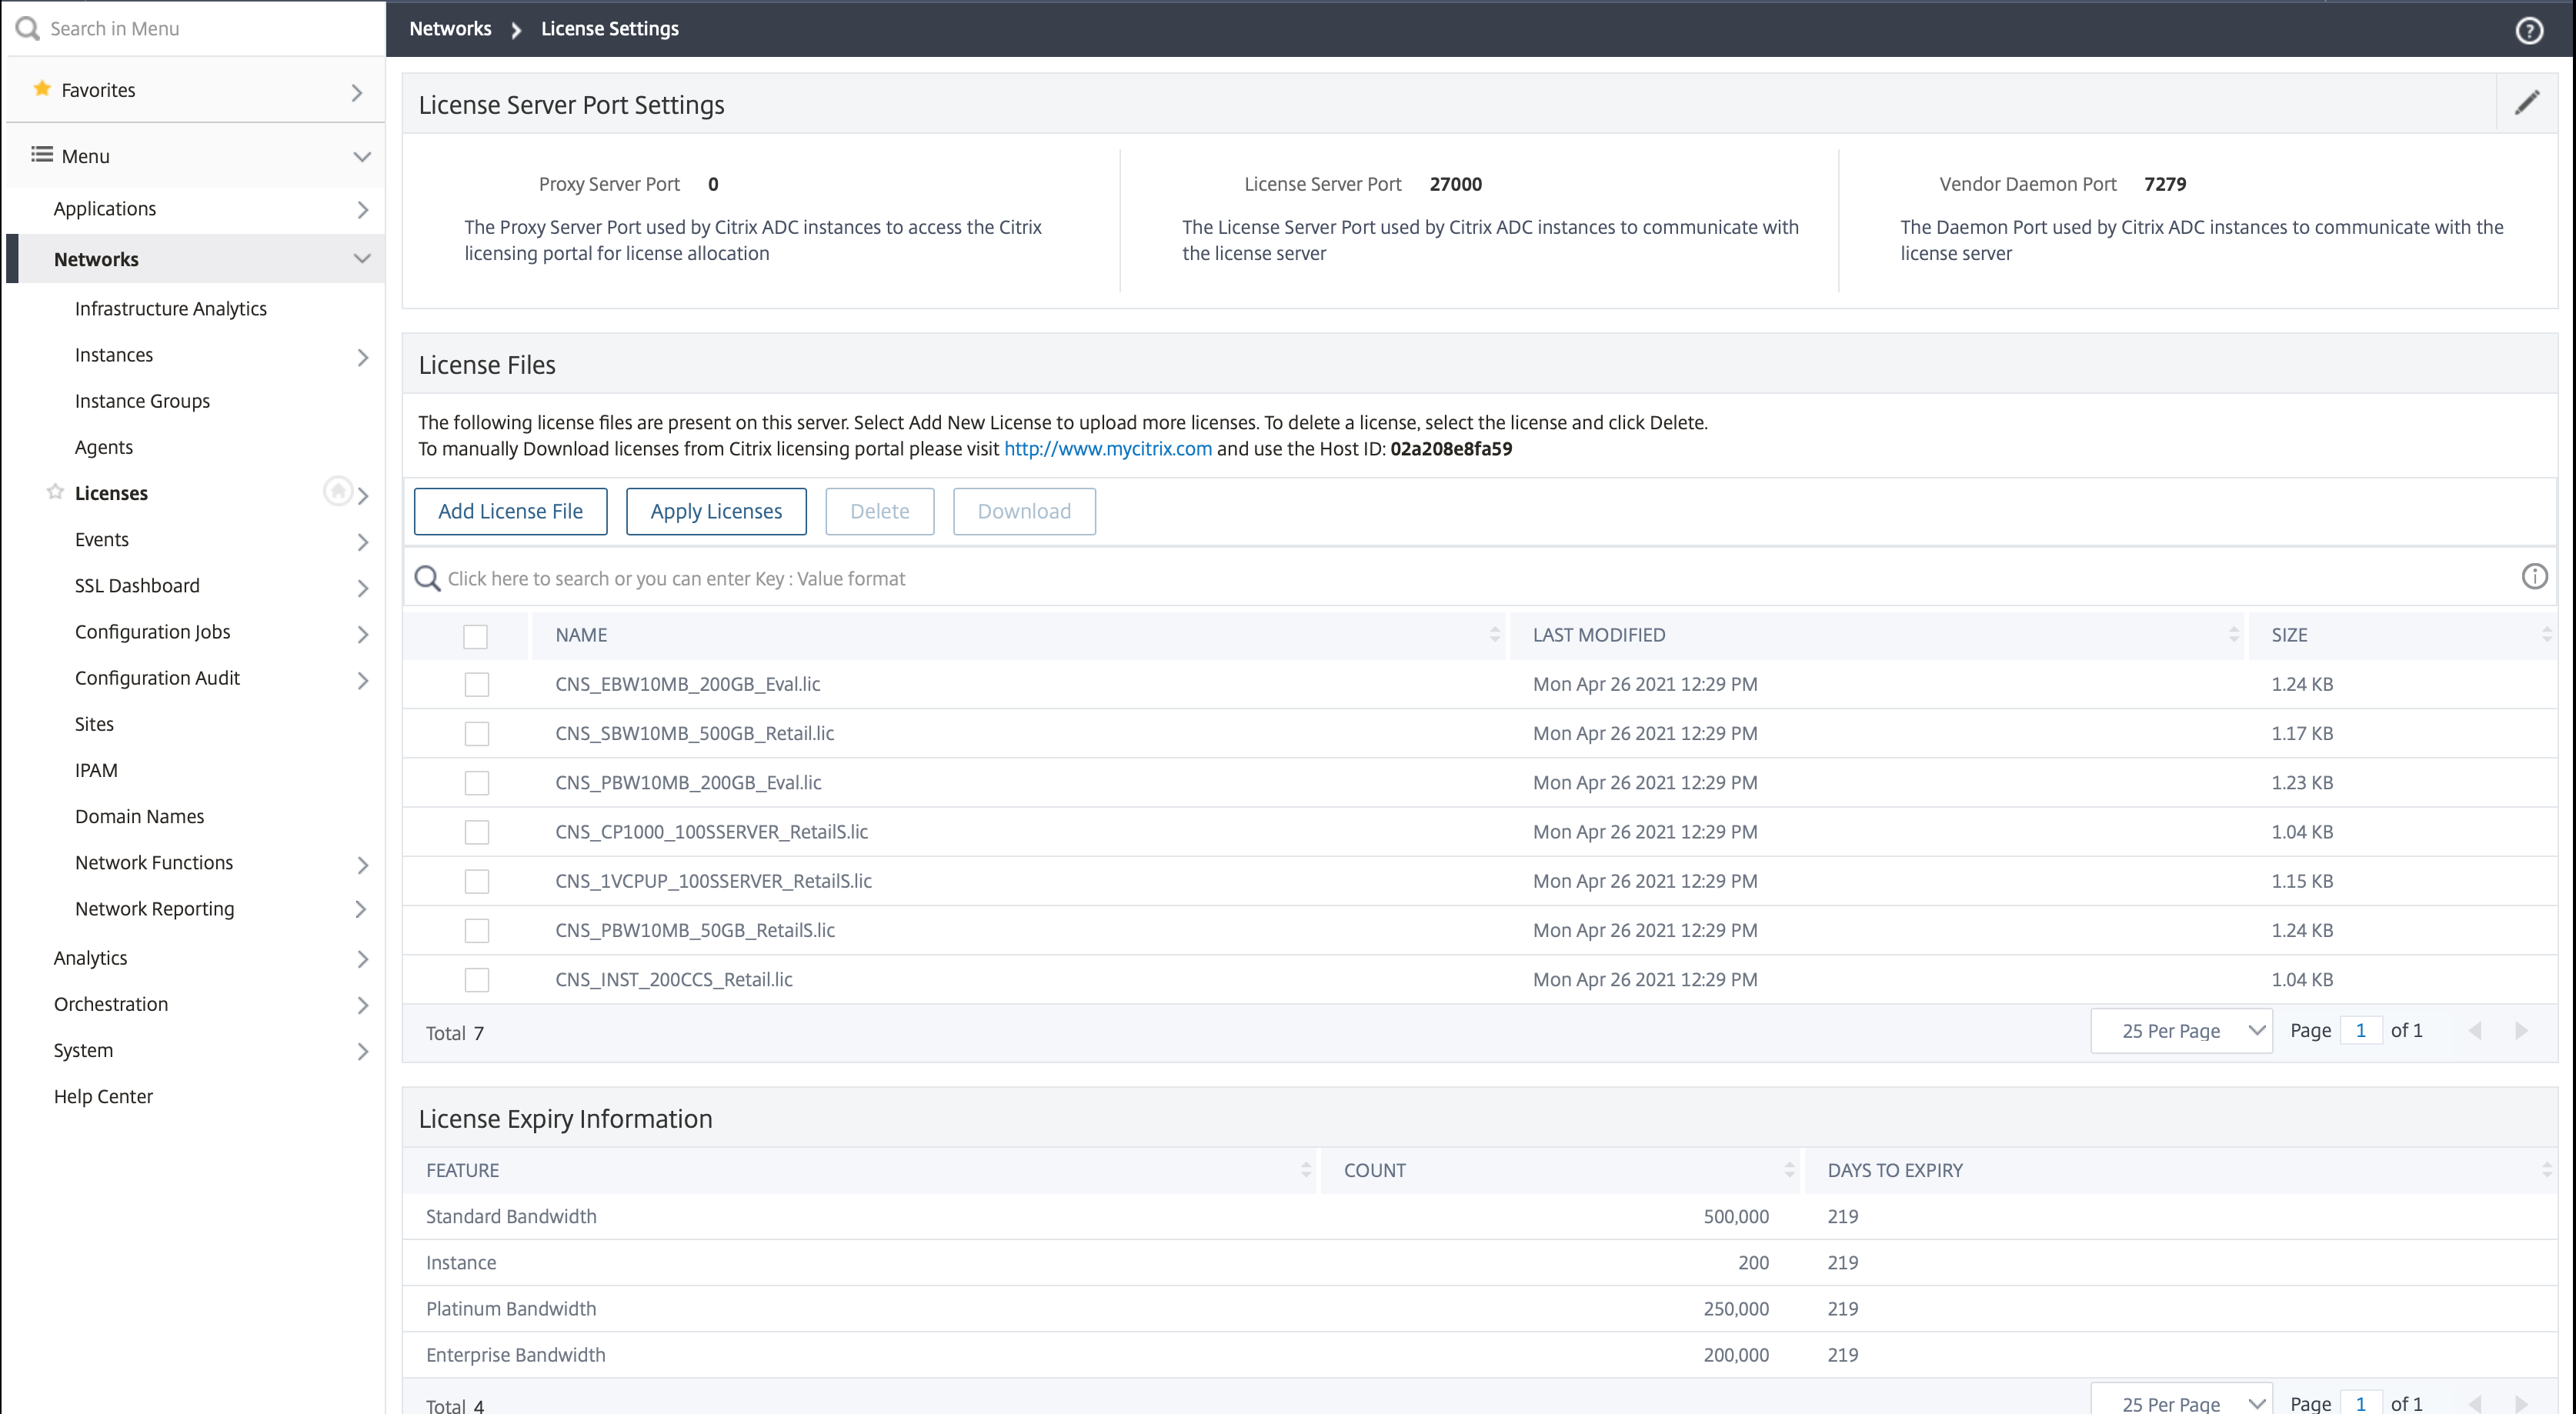
Task: Click the http://www.mycitrix.com link
Action: click(1107, 448)
